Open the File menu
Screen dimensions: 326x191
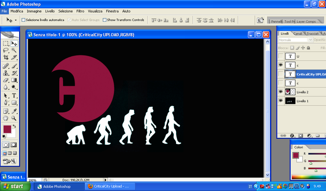coord(4,11)
